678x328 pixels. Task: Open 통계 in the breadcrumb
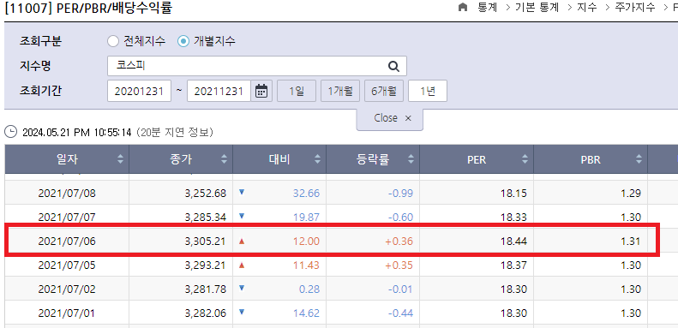coord(488,7)
